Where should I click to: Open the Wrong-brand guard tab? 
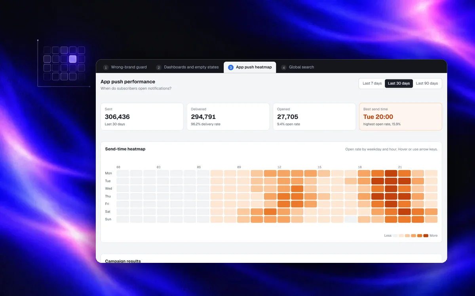(x=125, y=67)
